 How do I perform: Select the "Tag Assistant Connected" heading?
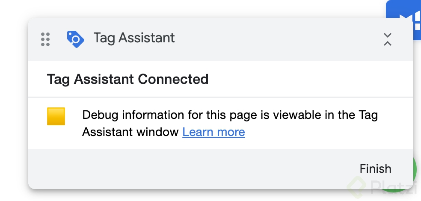(x=127, y=79)
